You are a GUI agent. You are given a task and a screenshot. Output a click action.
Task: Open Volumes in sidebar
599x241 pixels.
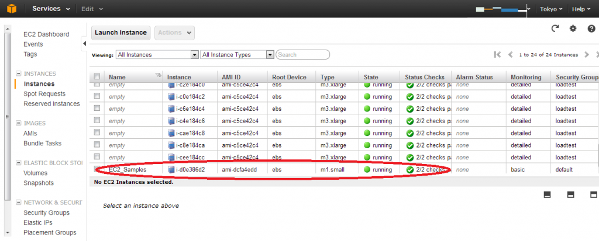(x=36, y=173)
